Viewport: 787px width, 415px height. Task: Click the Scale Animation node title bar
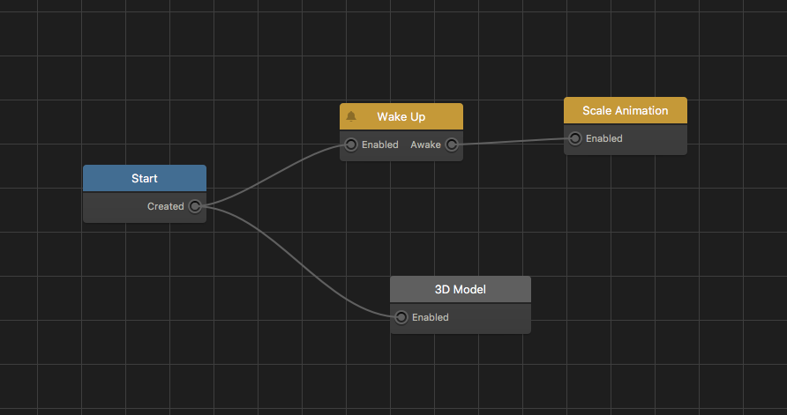625,110
